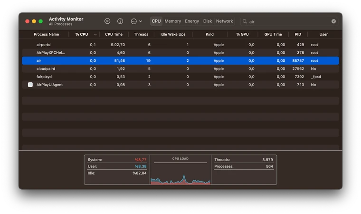
Task: Sort by % GPU column header
Action: tap(242, 34)
